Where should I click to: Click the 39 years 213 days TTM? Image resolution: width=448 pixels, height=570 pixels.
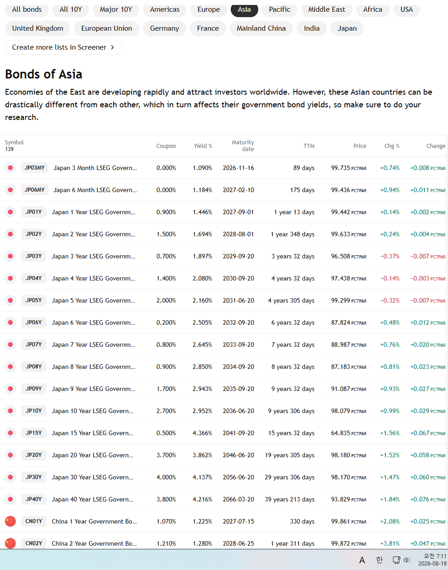pos(290,499)
